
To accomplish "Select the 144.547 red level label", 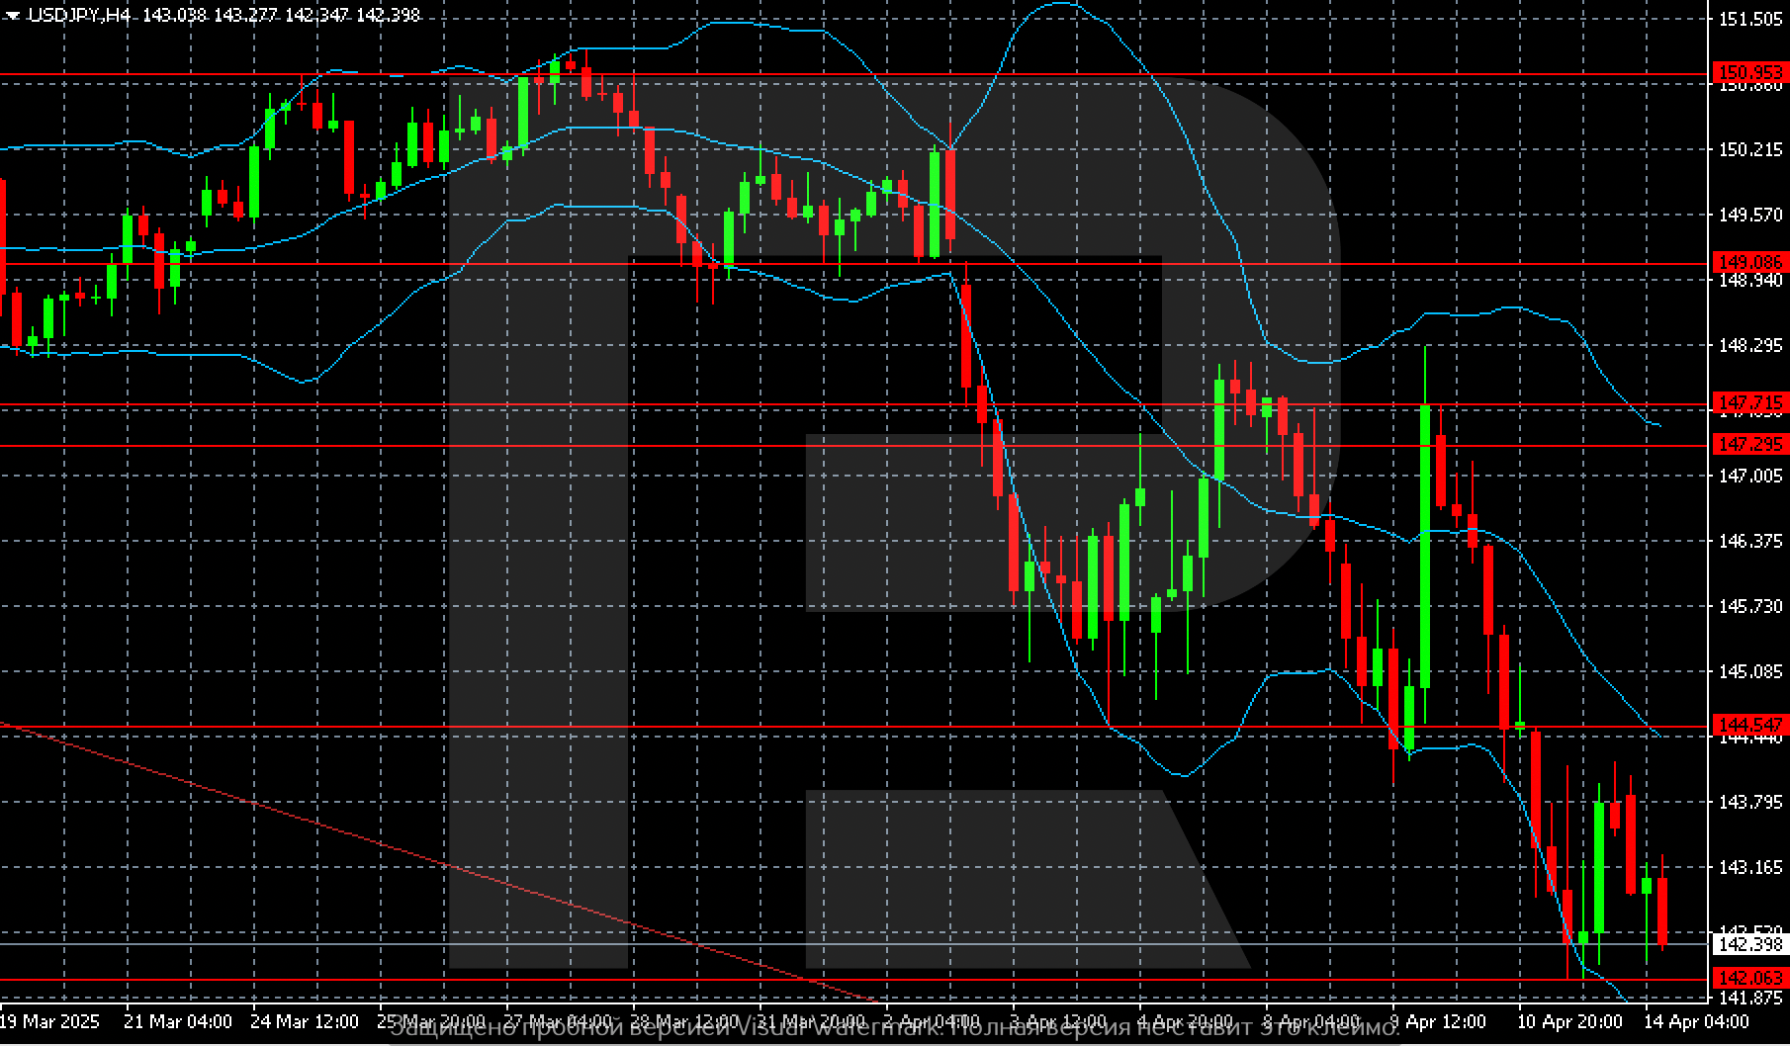I will tap(1750, 725).
